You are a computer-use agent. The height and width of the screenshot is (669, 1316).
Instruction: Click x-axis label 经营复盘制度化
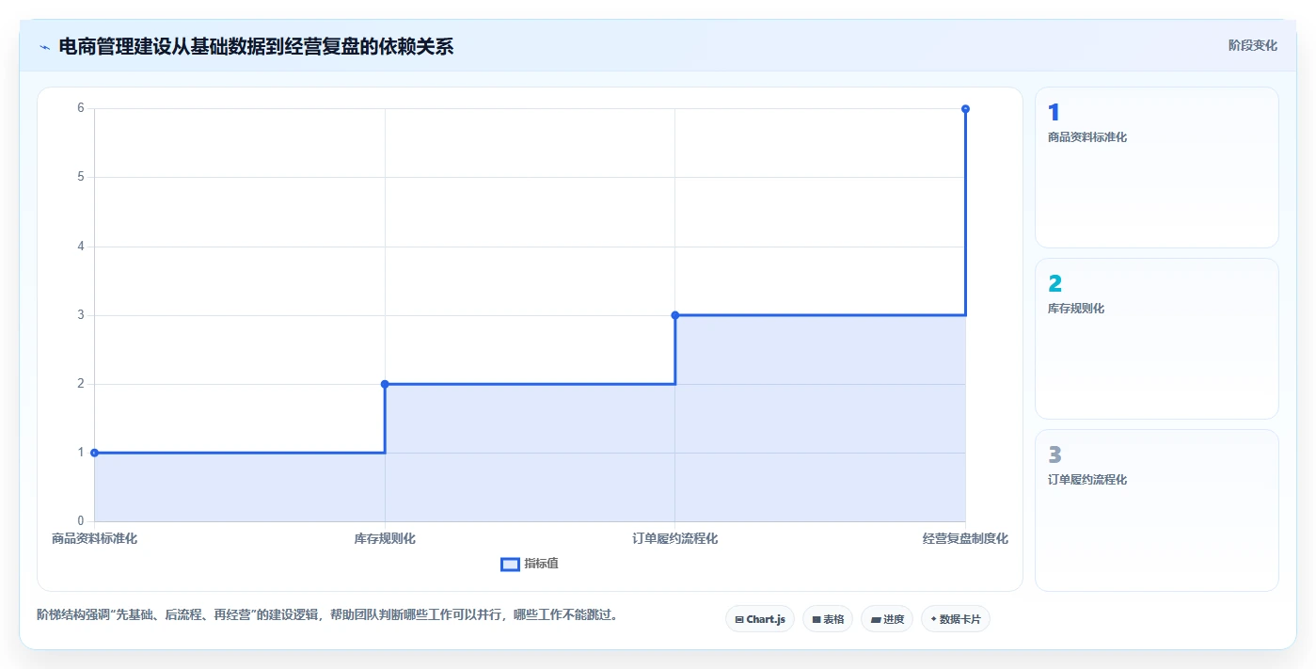(x=965, y=539)
